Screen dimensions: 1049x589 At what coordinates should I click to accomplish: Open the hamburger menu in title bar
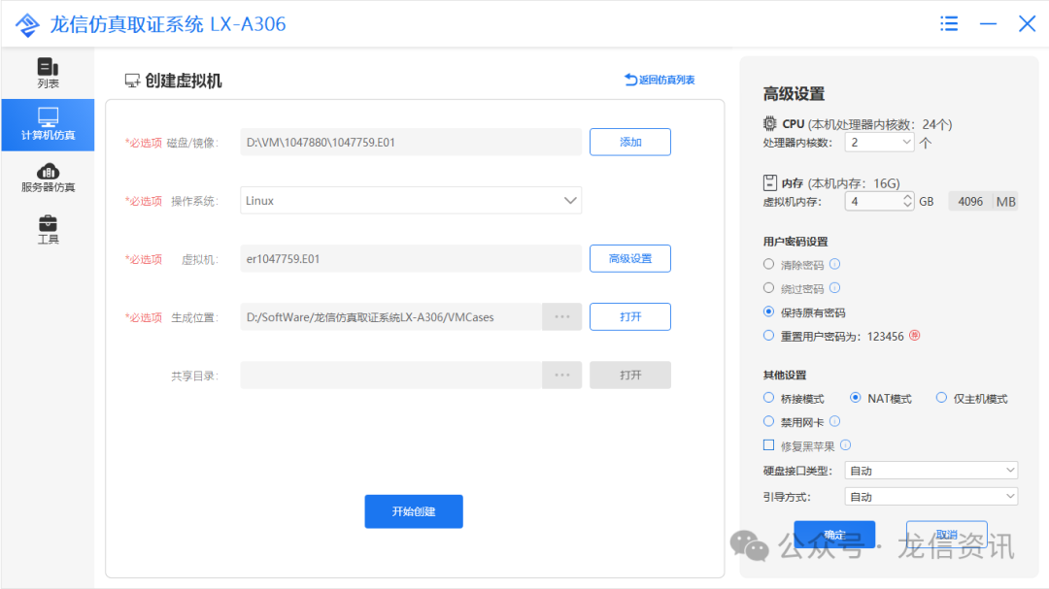[x=949, y=24]
